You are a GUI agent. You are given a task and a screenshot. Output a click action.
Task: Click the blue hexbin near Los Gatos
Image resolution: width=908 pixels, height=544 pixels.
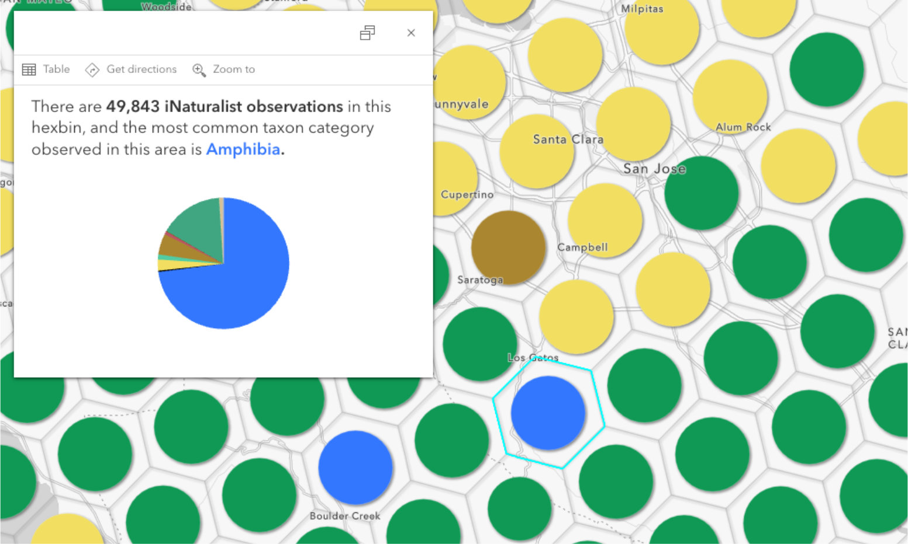[x=548, y=412]
